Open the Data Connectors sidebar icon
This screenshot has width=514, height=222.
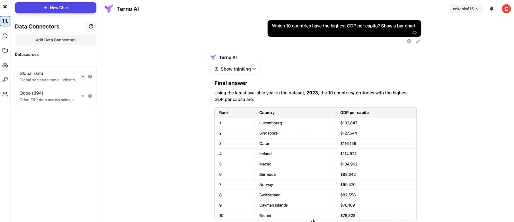[5, 21]
